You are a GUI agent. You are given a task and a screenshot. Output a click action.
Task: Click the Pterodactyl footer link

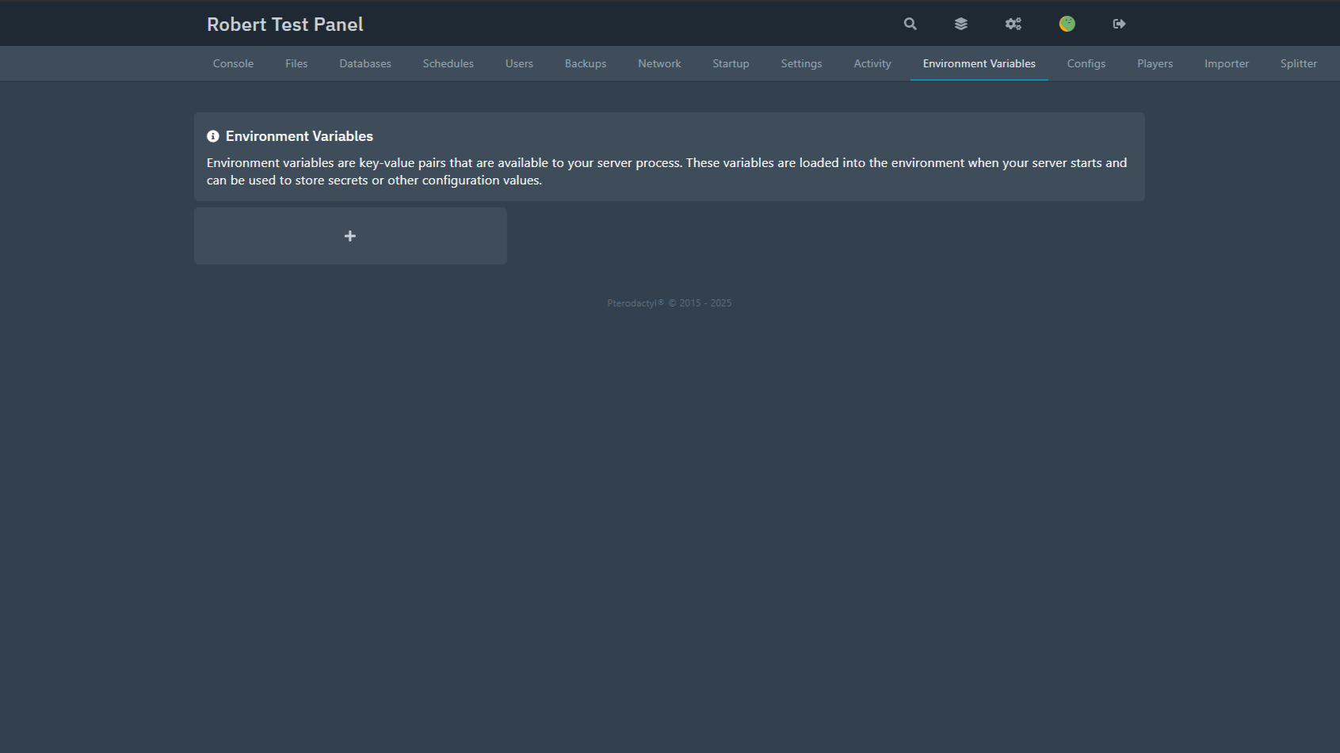pos(632,303)
